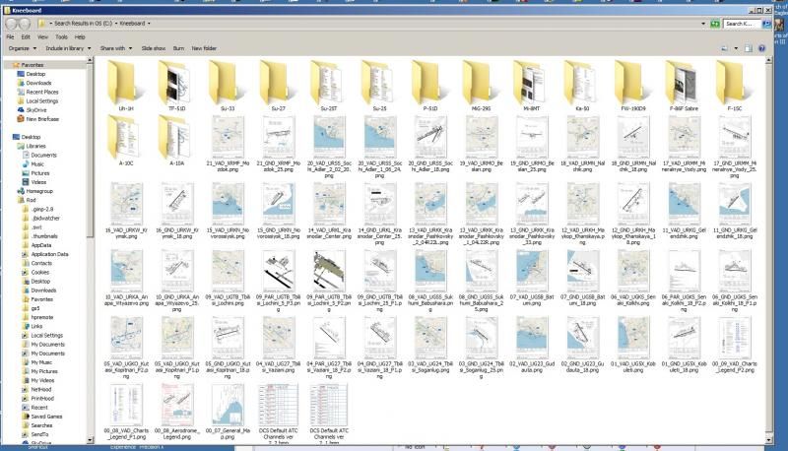Open the Help menu
This screenshot has width=788, height=451.
click(x=80, y=37)
